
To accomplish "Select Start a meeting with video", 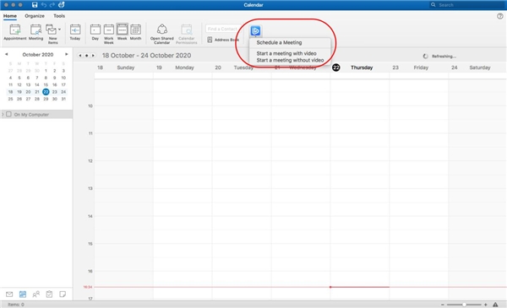I will pos(286,53).
